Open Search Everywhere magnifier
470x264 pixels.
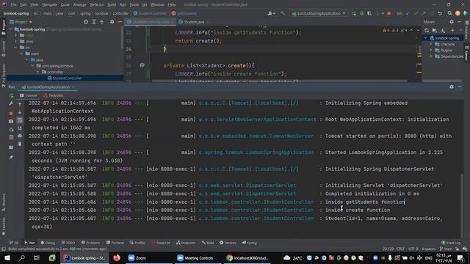click(449, 13)
